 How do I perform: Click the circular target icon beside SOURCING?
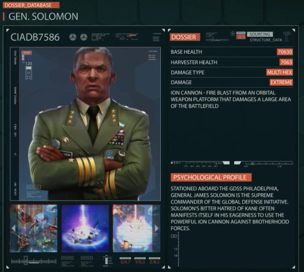tap(233, 34)
